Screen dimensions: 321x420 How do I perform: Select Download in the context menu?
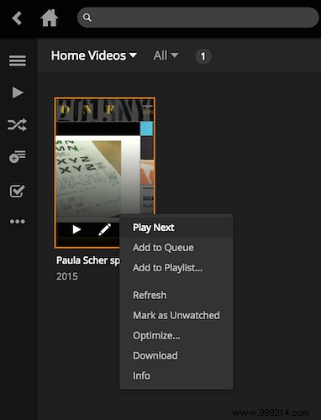tap(176, 355)
